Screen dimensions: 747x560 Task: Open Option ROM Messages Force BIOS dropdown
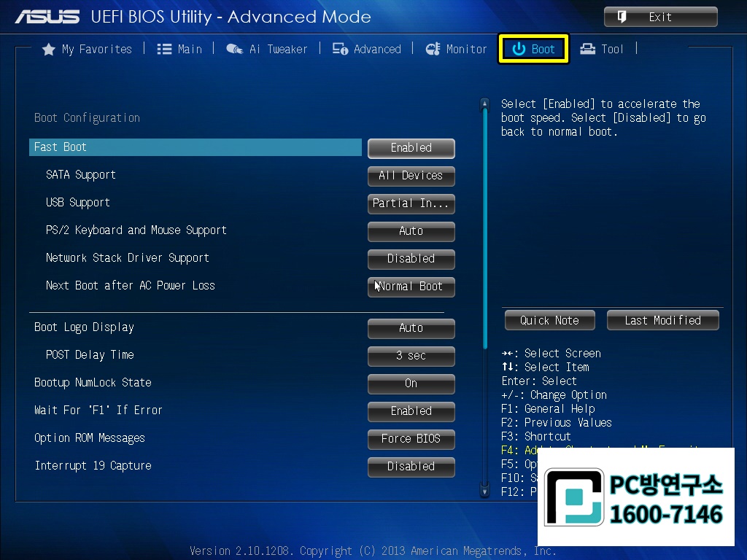tap(411, 438)
